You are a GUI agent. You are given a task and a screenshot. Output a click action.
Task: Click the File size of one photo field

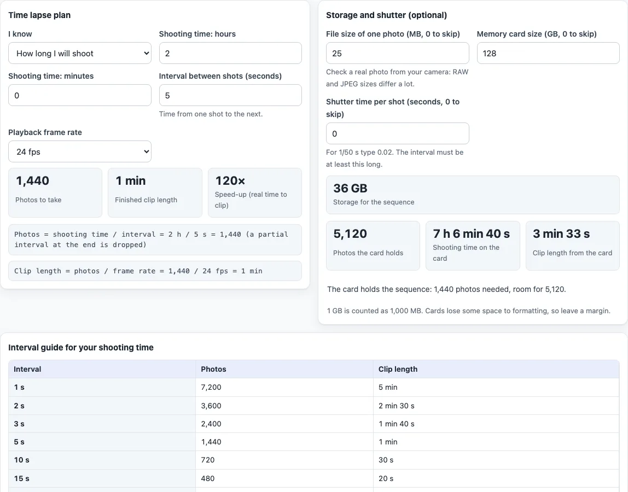397,53
